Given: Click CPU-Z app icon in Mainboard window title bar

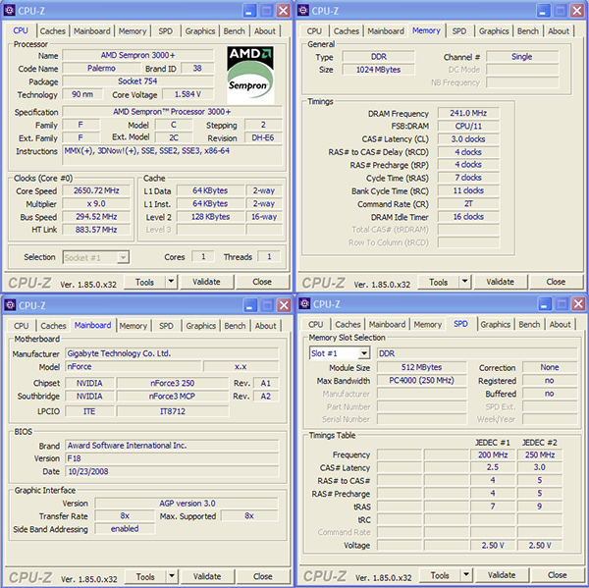Looking at the screenshot, I should pos(10,305).
